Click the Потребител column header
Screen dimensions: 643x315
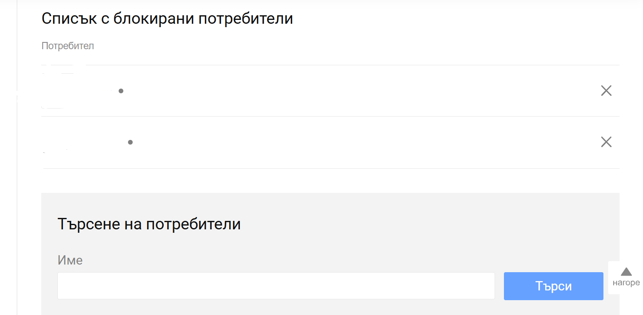coord(68,46)
